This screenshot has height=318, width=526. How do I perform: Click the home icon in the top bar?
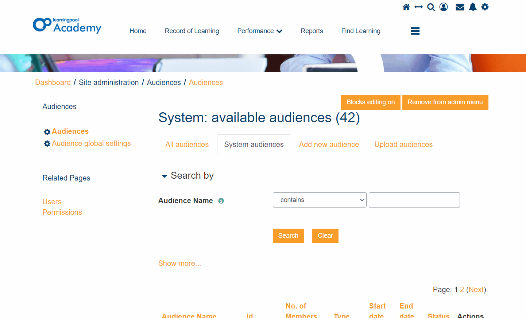point(406,7)
